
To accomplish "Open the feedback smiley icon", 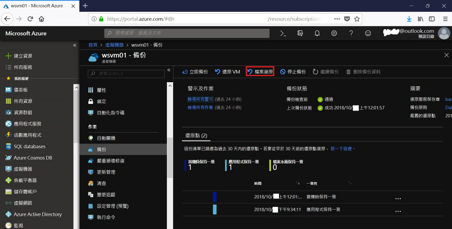I will 368,34.
